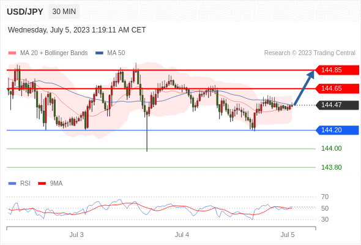
Task: Toggle the MA 20 + Bollinger Bands legend
Action: tap(48, 53)
